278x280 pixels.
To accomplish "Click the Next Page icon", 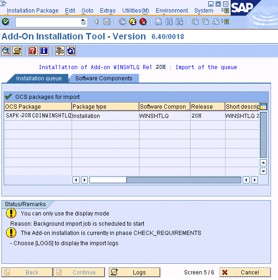I will click(216, 22).
